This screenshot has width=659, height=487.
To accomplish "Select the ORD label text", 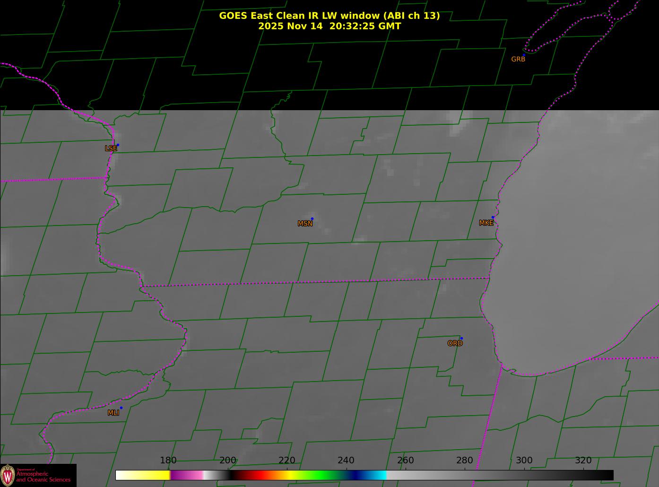I will pos(455,344).
